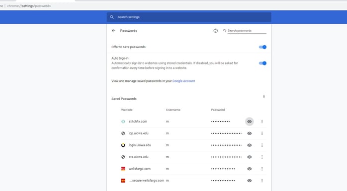
Task: Click the masked password dots for wellsfargo.com
Action: 223,169
